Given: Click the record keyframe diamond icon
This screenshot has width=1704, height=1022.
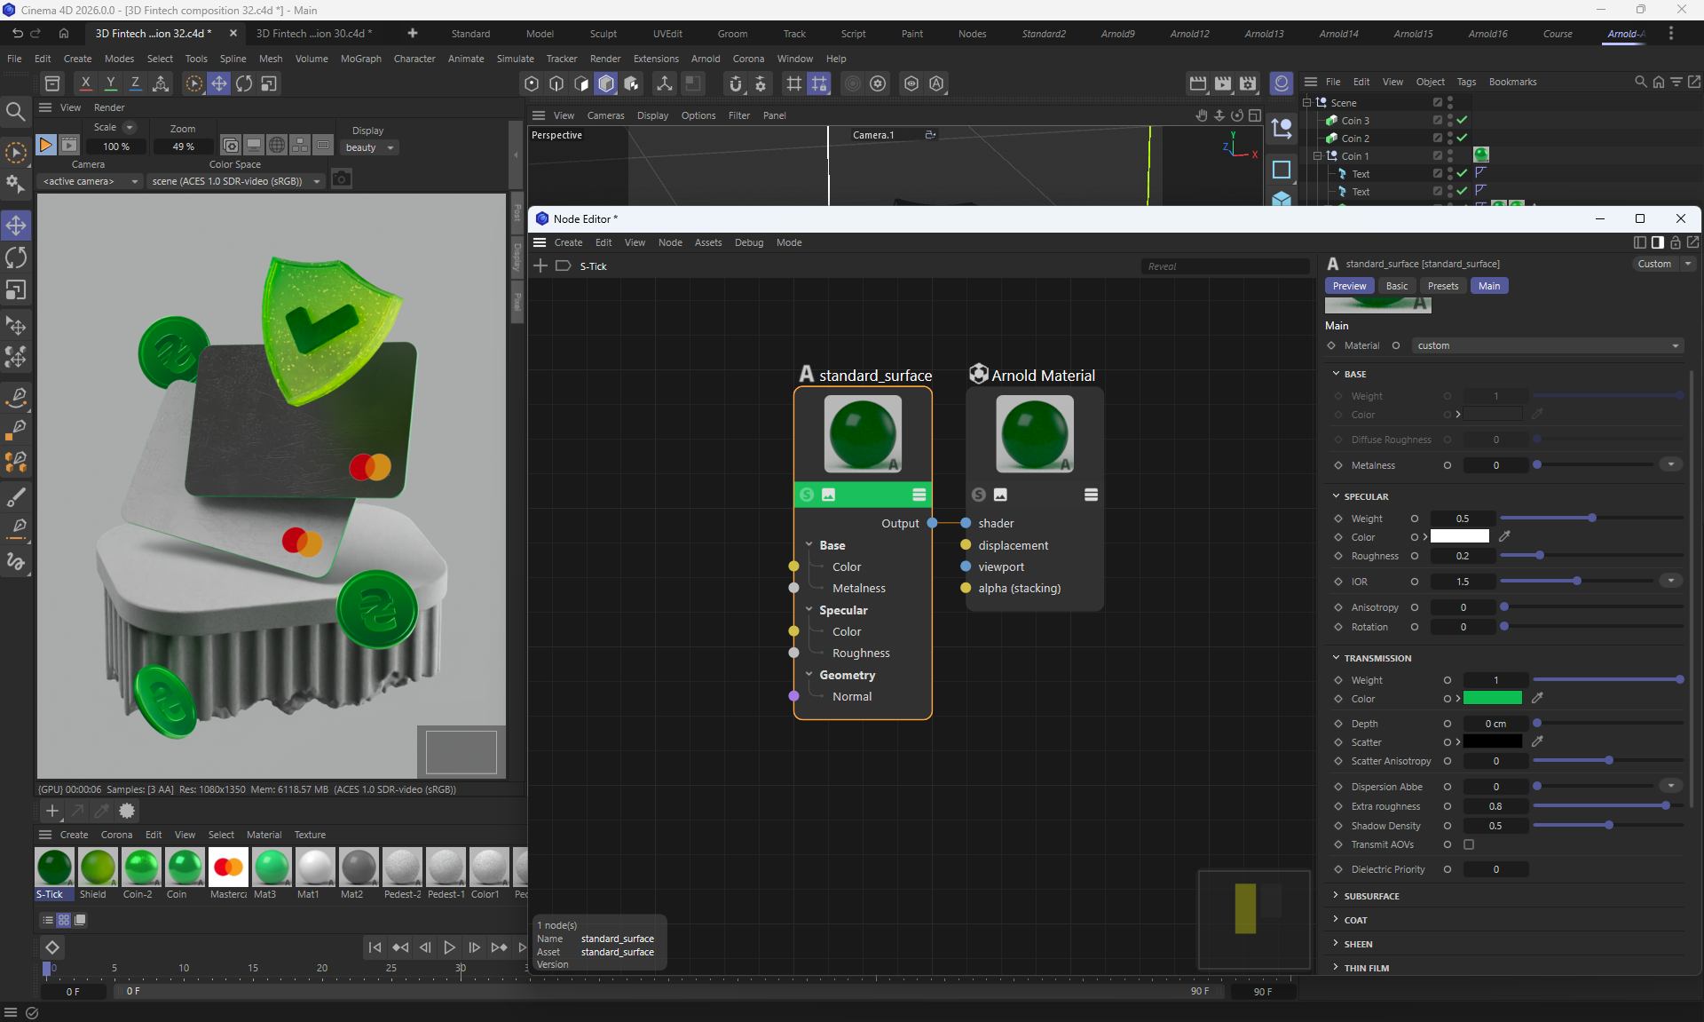Looking at the screenshot, I should (52, 947).
